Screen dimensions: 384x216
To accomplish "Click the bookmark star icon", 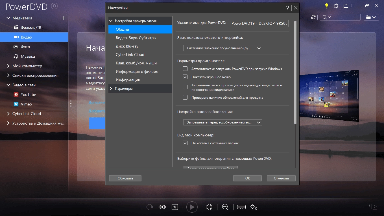I will click(x=175, y=207).
